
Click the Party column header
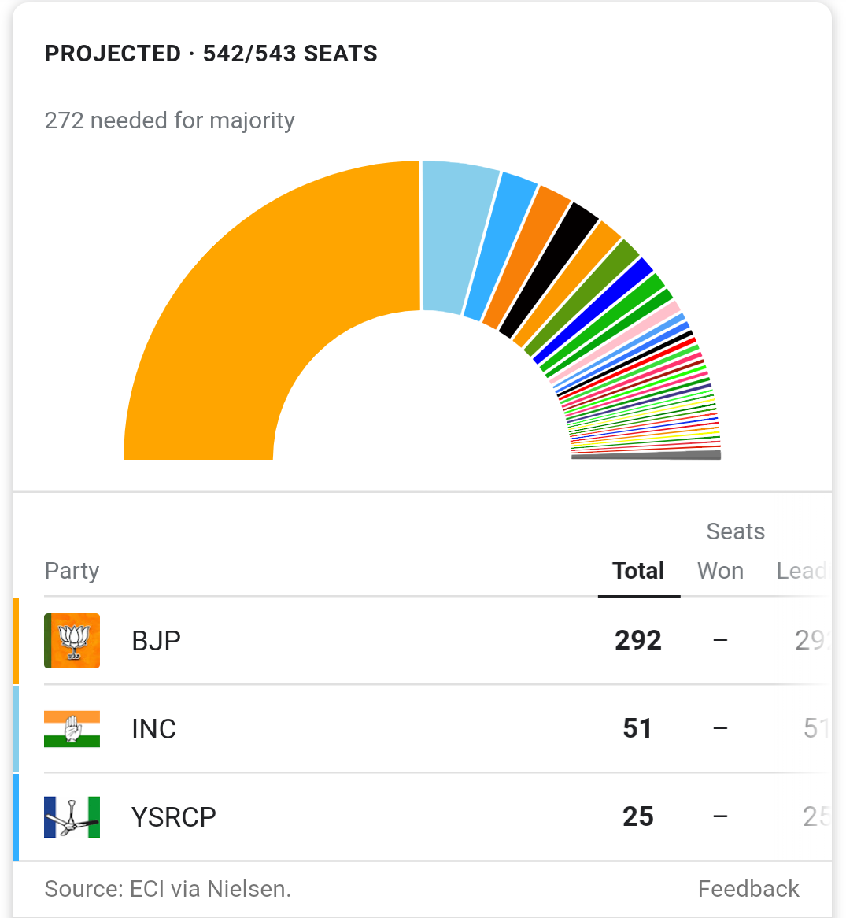72,571
